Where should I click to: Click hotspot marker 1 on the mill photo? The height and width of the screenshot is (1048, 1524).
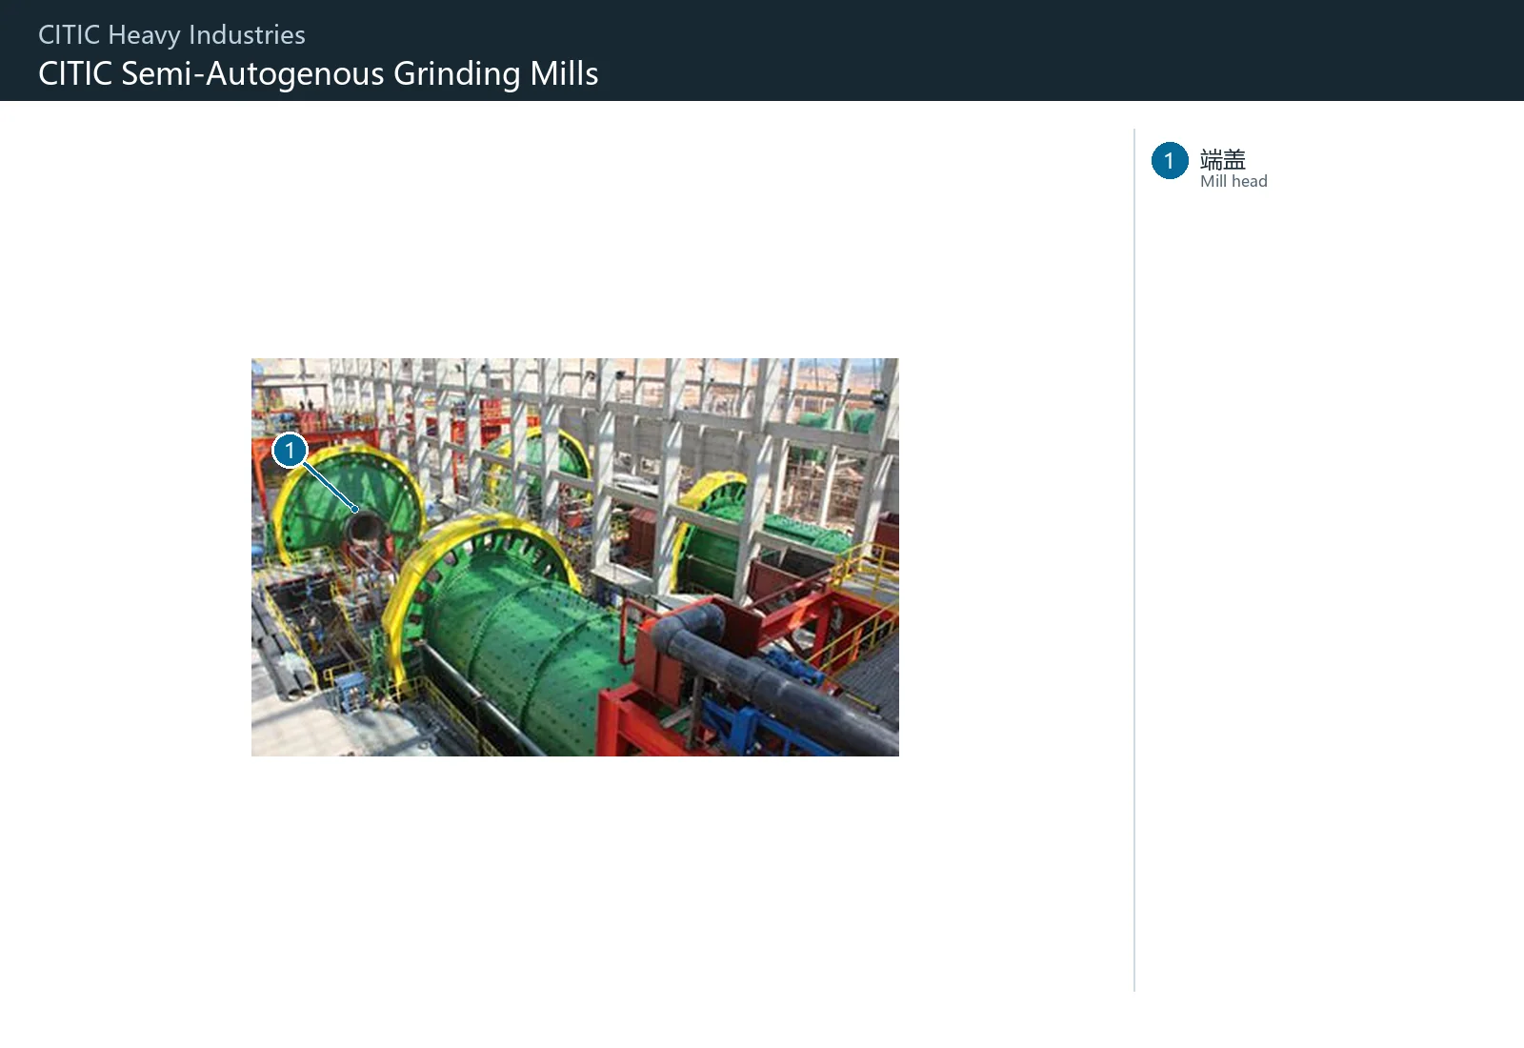point(290,450)
